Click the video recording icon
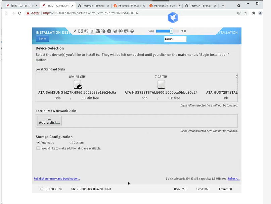This screenshot has width=271, height=204. (x=121, y=31)
